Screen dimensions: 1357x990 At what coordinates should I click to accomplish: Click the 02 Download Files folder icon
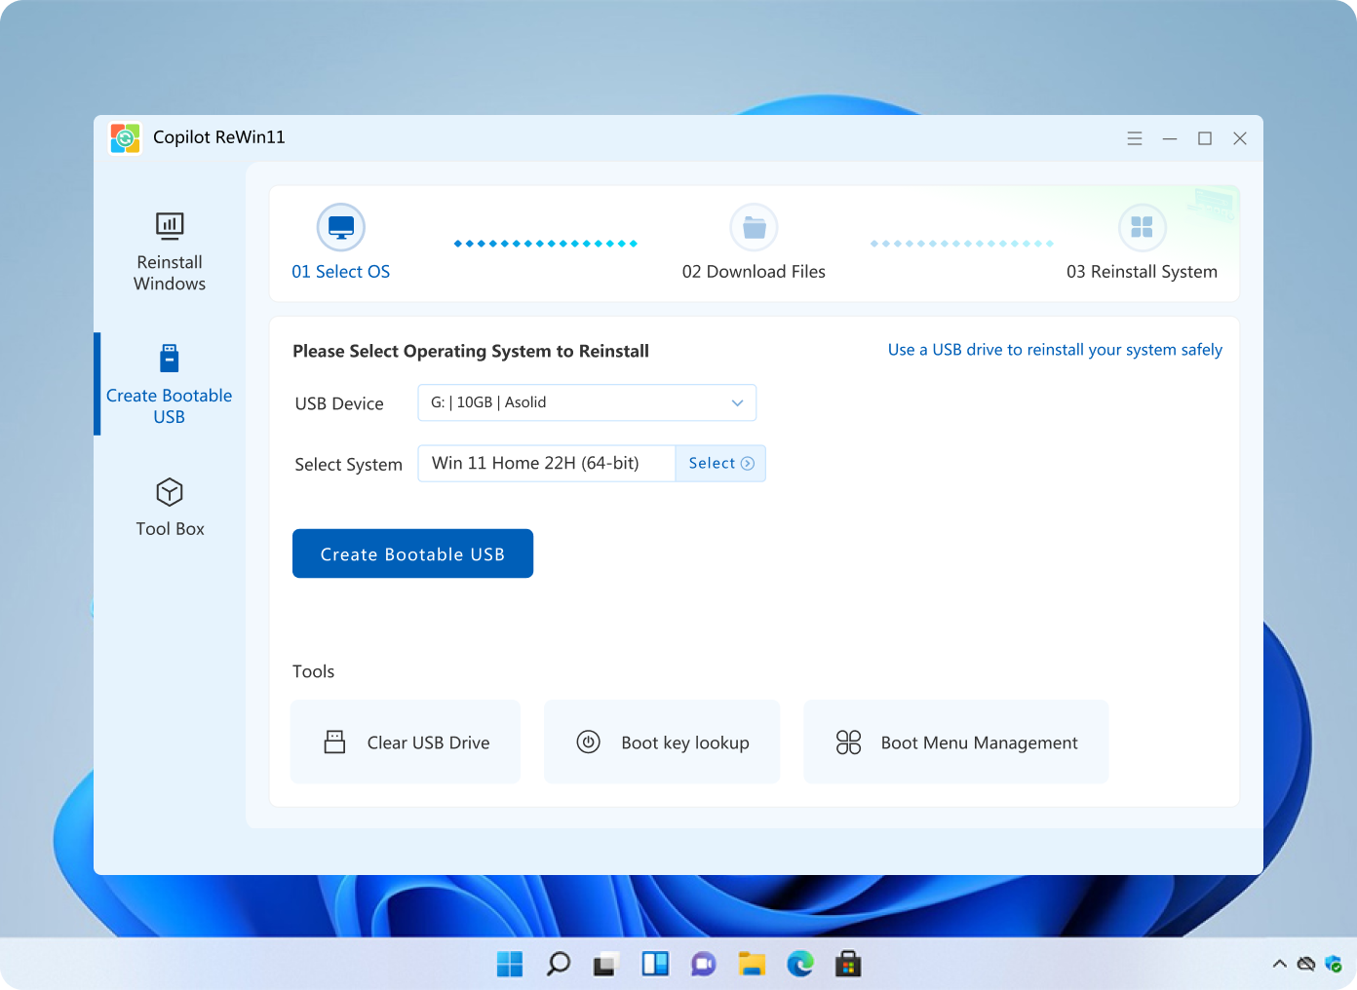[754, 228]
